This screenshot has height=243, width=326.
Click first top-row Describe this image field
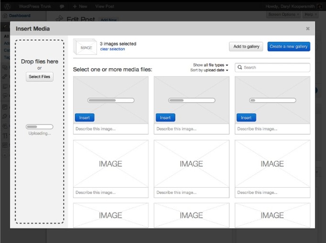(x=111, y=129)
